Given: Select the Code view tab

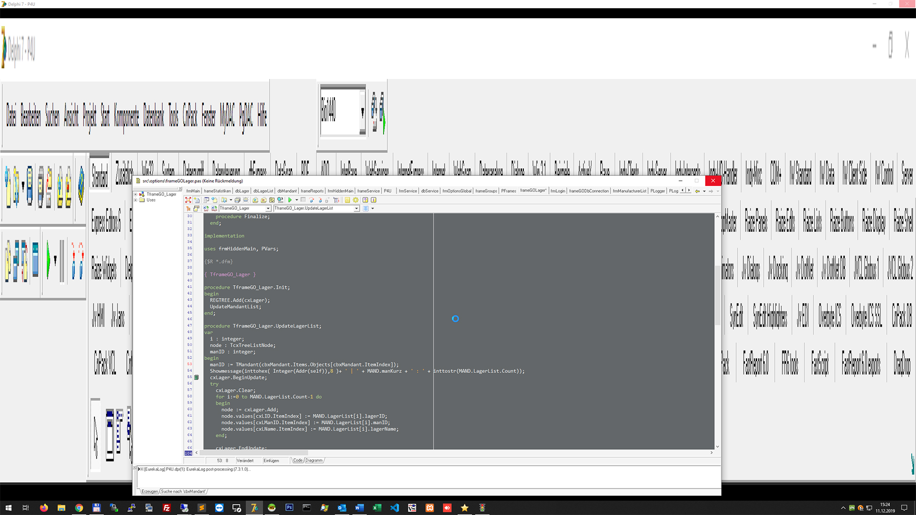Looking at the screenshot, I should [298, 460].
